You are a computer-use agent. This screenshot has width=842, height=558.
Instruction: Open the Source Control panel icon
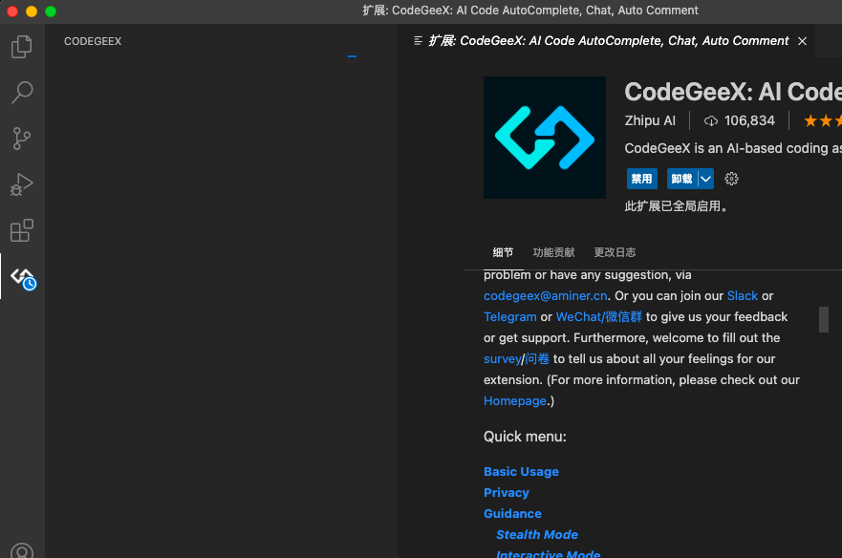point(21,138)
